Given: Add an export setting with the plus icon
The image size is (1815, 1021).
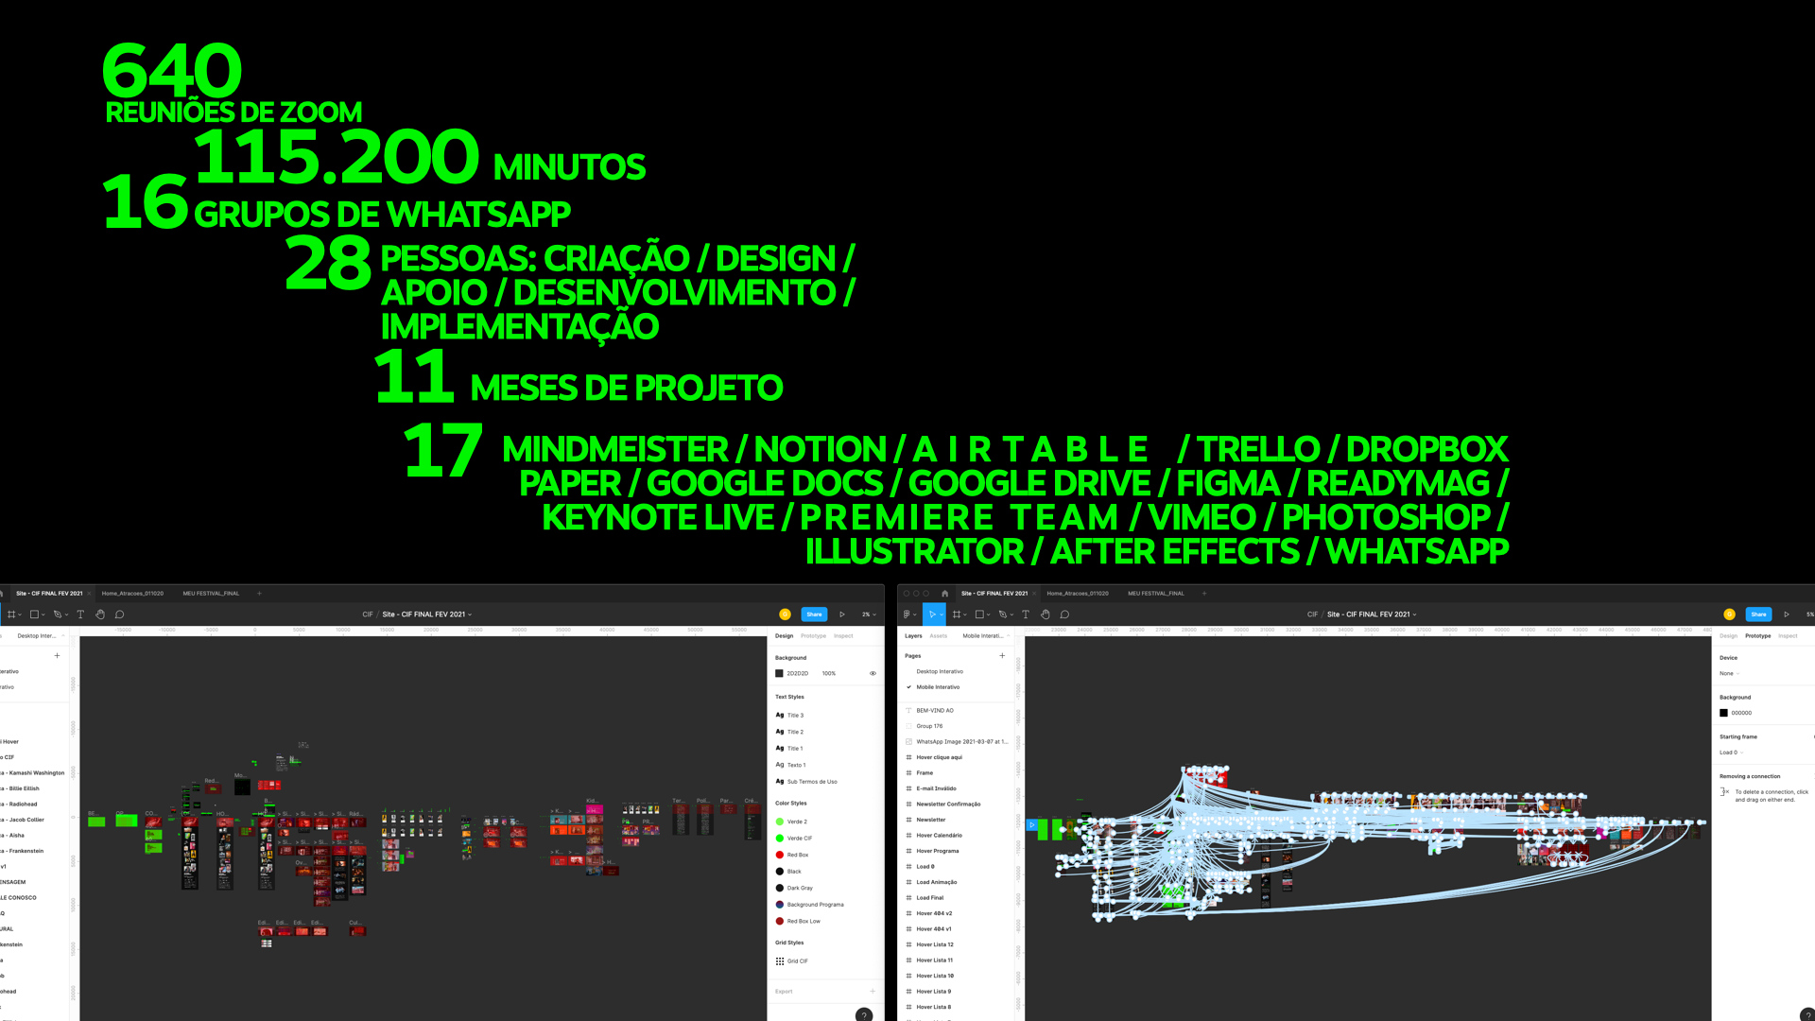Looking at the screenshot, I should 873,992.
